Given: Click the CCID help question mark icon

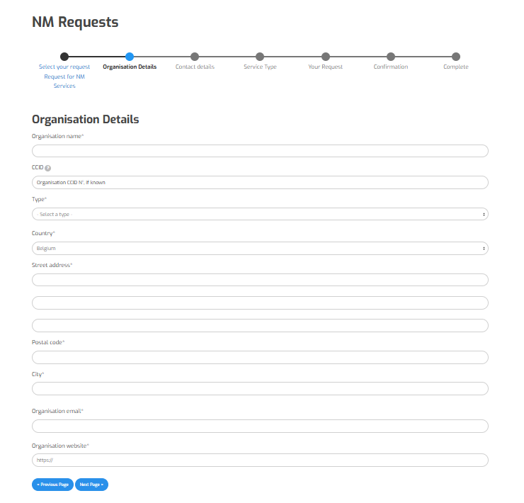Looking at the screenshot, I should [47, 168].
